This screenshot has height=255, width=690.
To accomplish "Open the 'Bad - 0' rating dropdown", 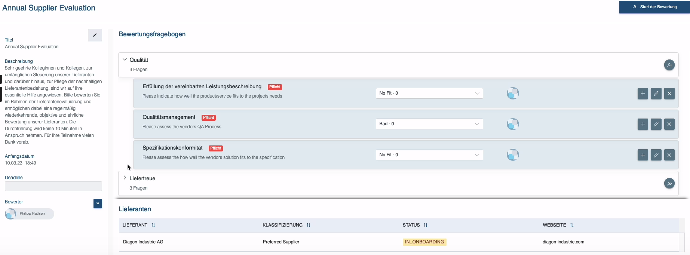I will pos(429,124).
